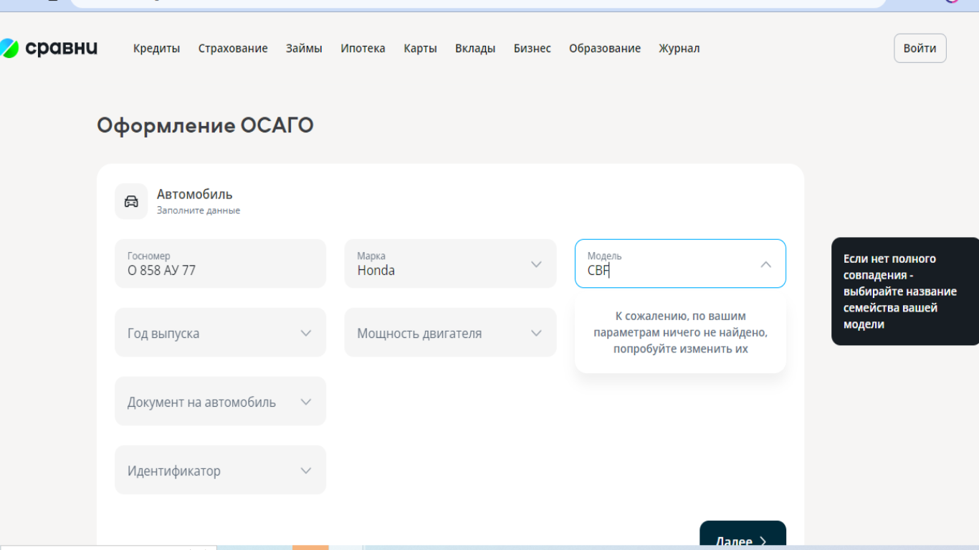The image size is (979, 550).
Task: Expand the Год выпуска dropdown
Action: pos(220,332)
